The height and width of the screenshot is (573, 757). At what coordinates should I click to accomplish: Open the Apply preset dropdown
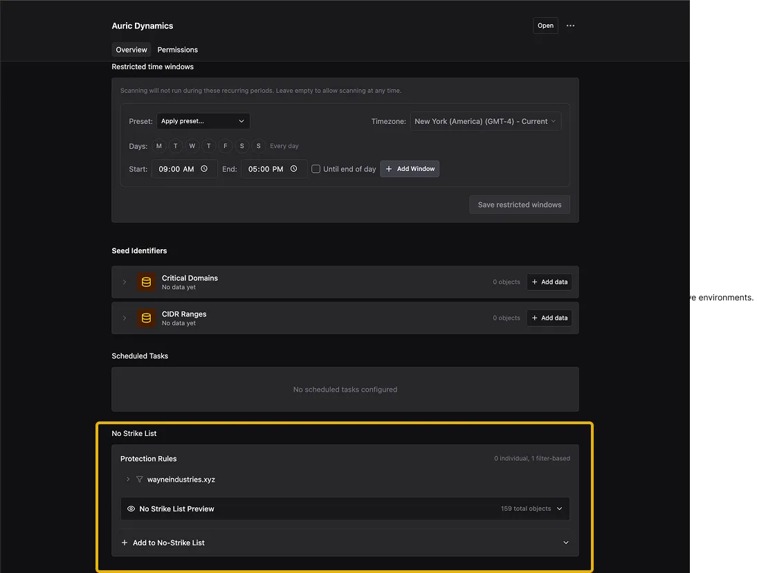(x=203, y=121)
